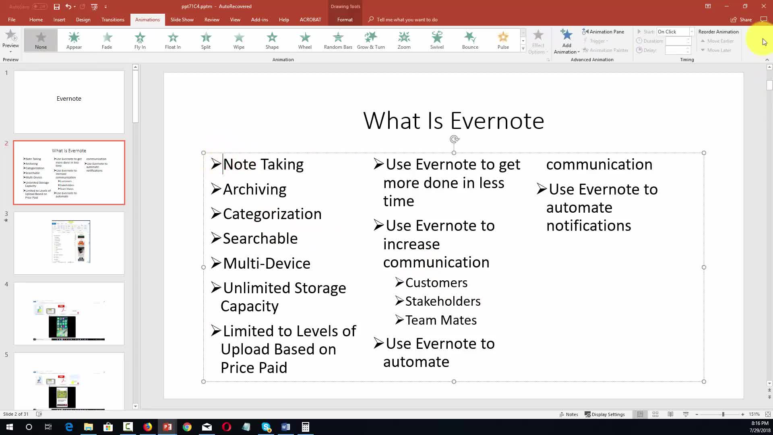
Task: Open Animation group dialog launcher
Action: click(548, 60)
